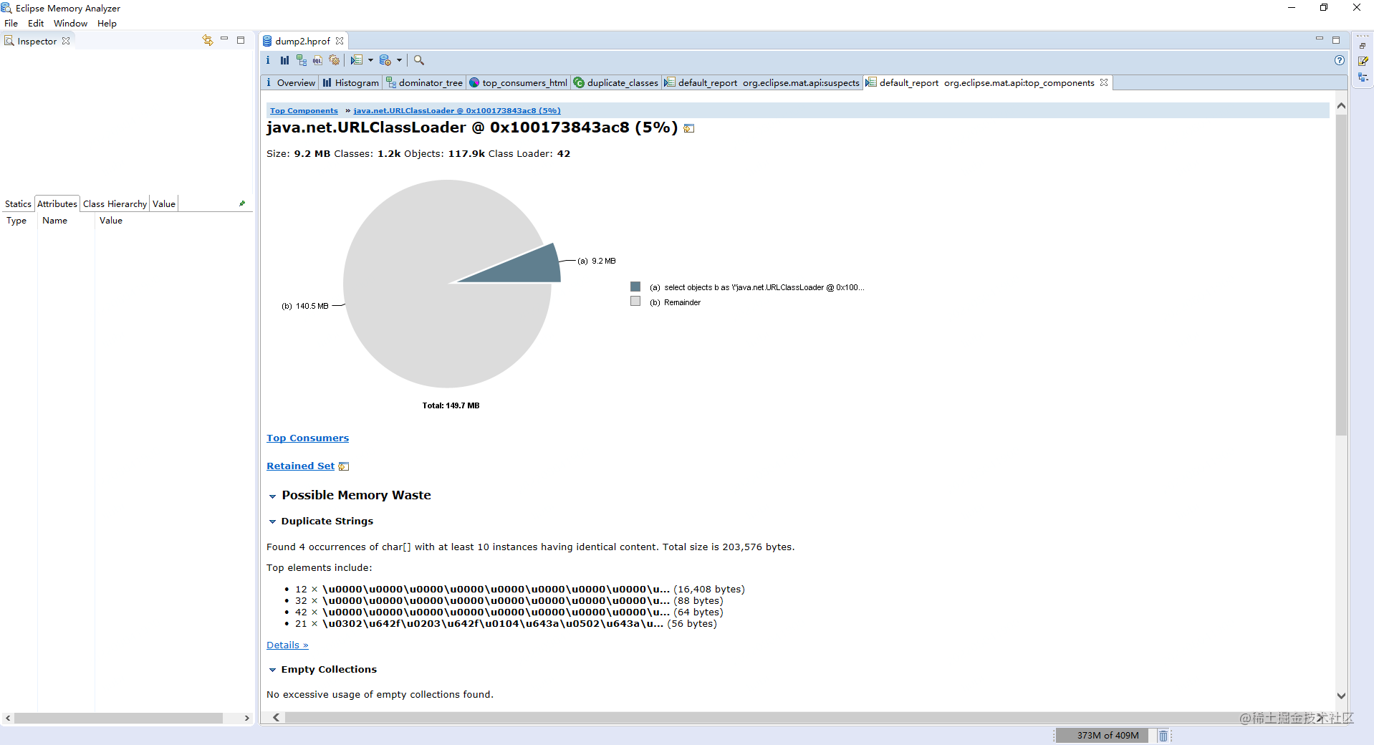Open dropdown arrow next to the reports icon
Image resolution: width=1374 pixels, height=745 pixels.
(370, 60)
